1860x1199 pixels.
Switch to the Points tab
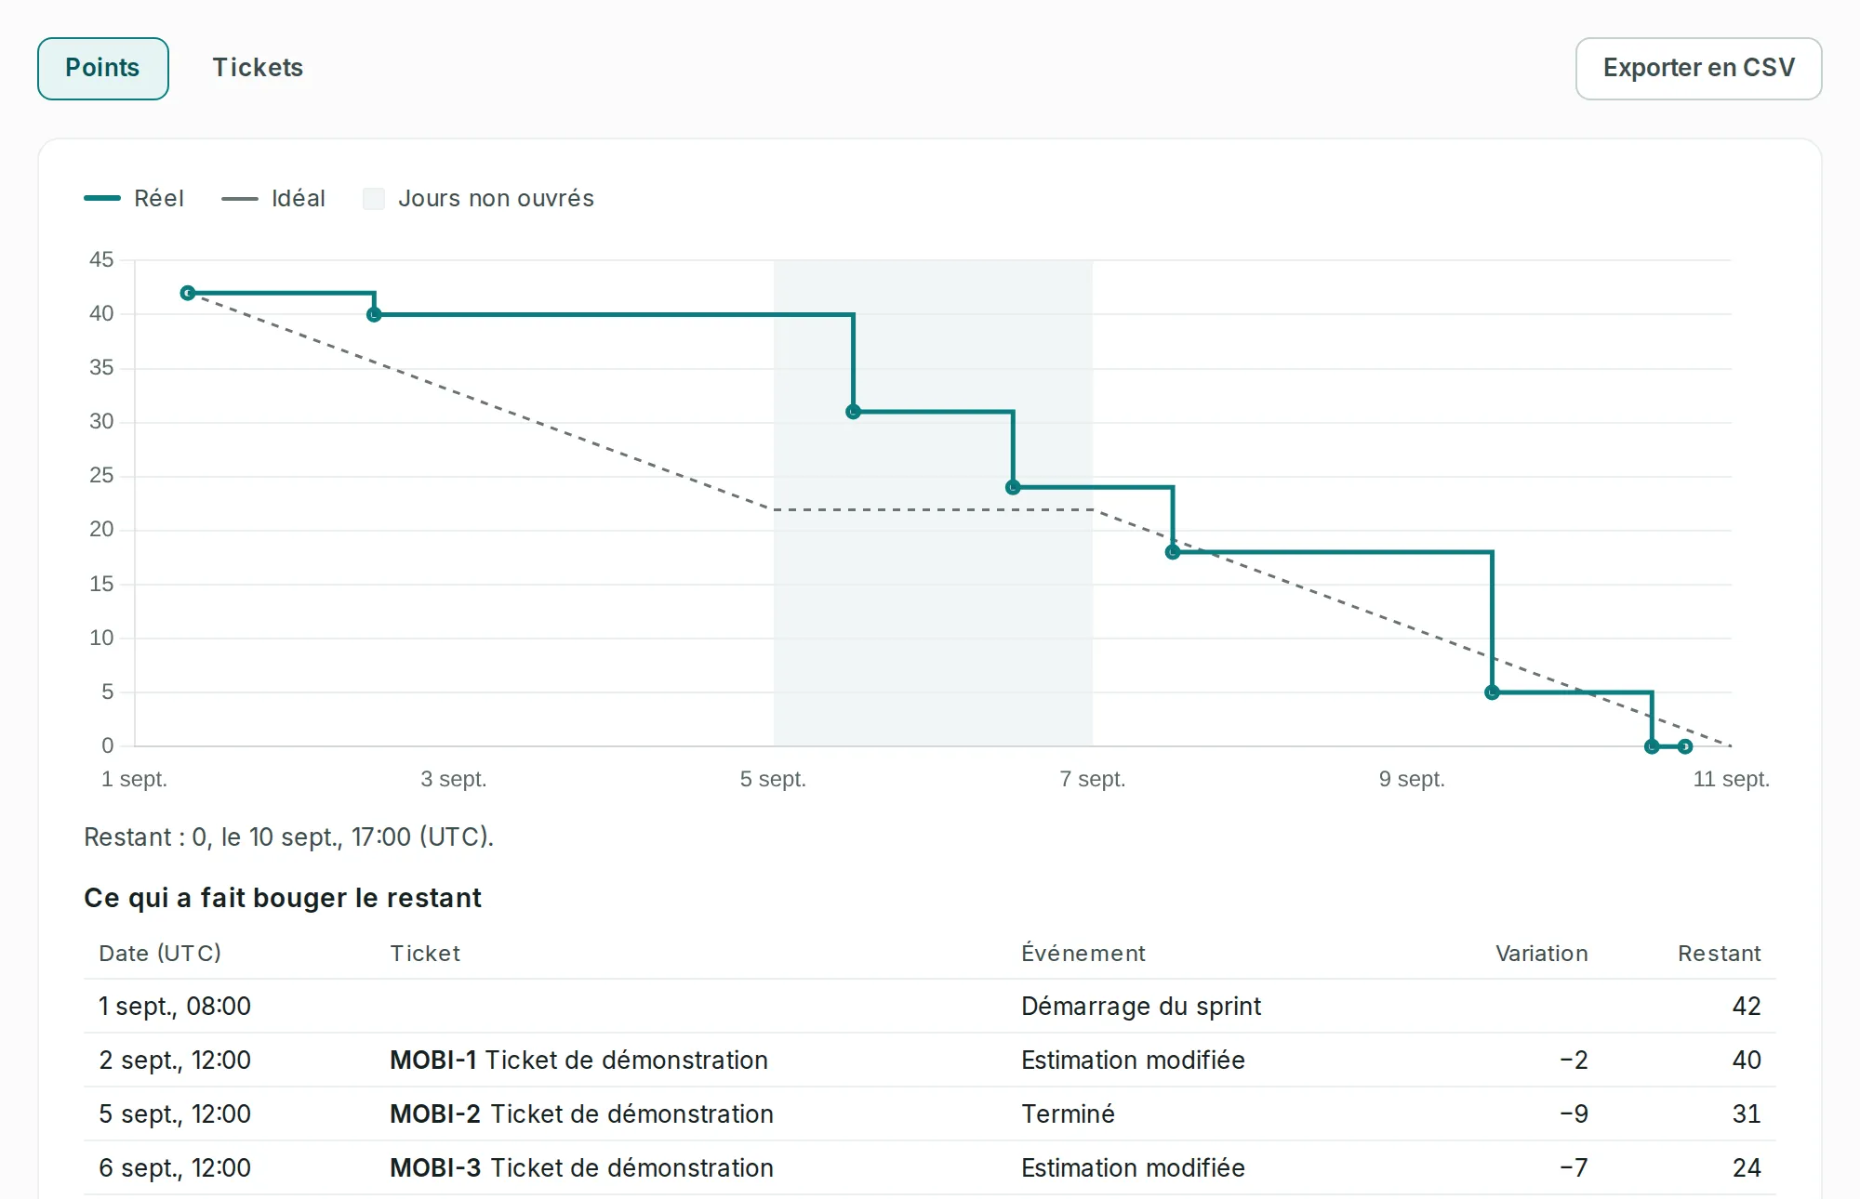click(x=102, y=68)
